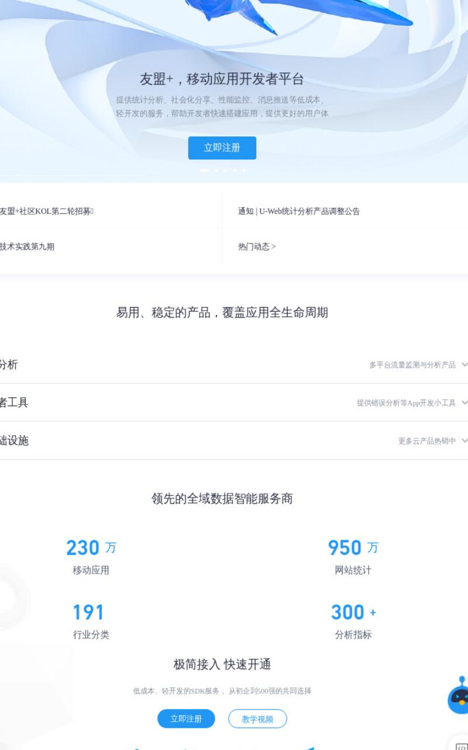
Task: Click the 多平台流量监测与分析产品 description
Action: [x=412, y=364]
